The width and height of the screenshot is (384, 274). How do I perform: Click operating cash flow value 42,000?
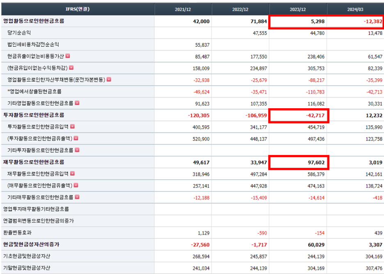coord(201,21)
